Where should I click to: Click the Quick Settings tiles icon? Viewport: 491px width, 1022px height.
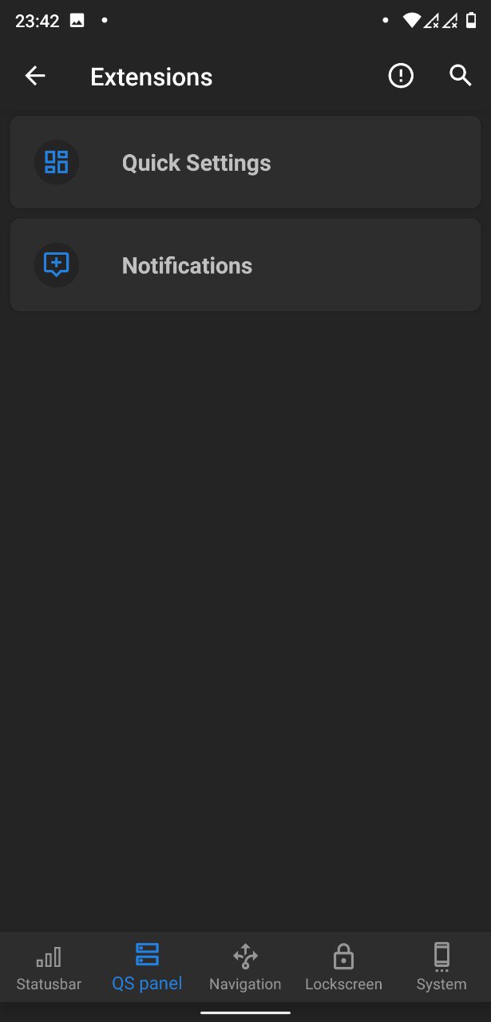(57, 162)
